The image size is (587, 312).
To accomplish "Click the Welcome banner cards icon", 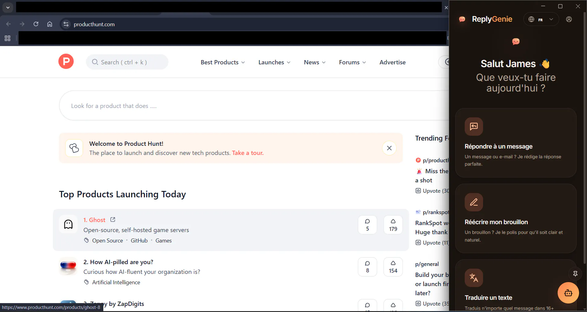I will 74,148.
